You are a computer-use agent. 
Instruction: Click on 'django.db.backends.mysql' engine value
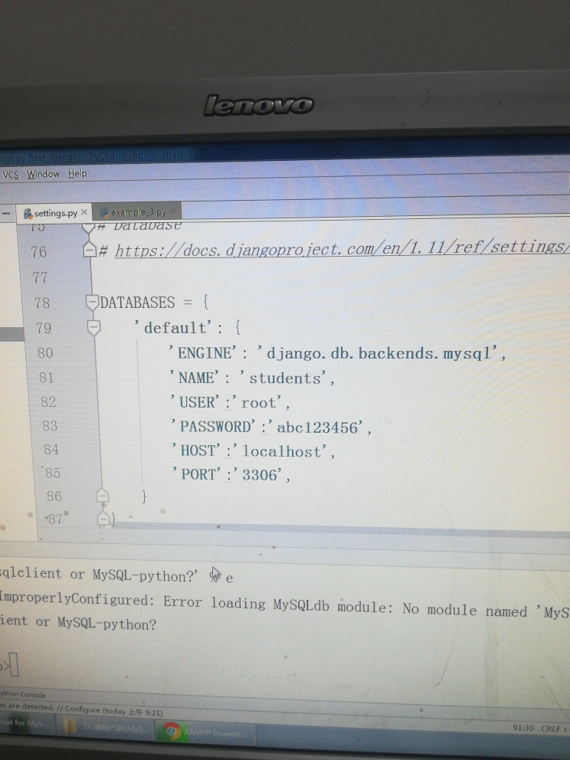pyautogui.click(x=378, y=353)
